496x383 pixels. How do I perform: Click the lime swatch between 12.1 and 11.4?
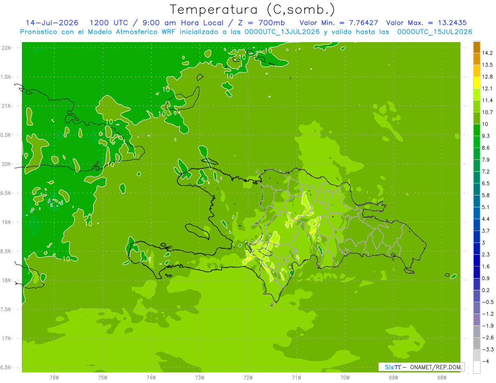477,95
